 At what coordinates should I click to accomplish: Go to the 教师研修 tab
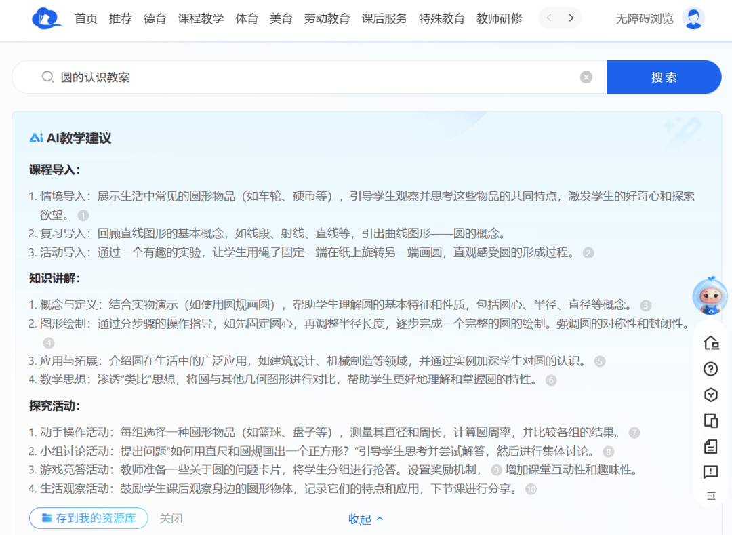tap(499, 18)
